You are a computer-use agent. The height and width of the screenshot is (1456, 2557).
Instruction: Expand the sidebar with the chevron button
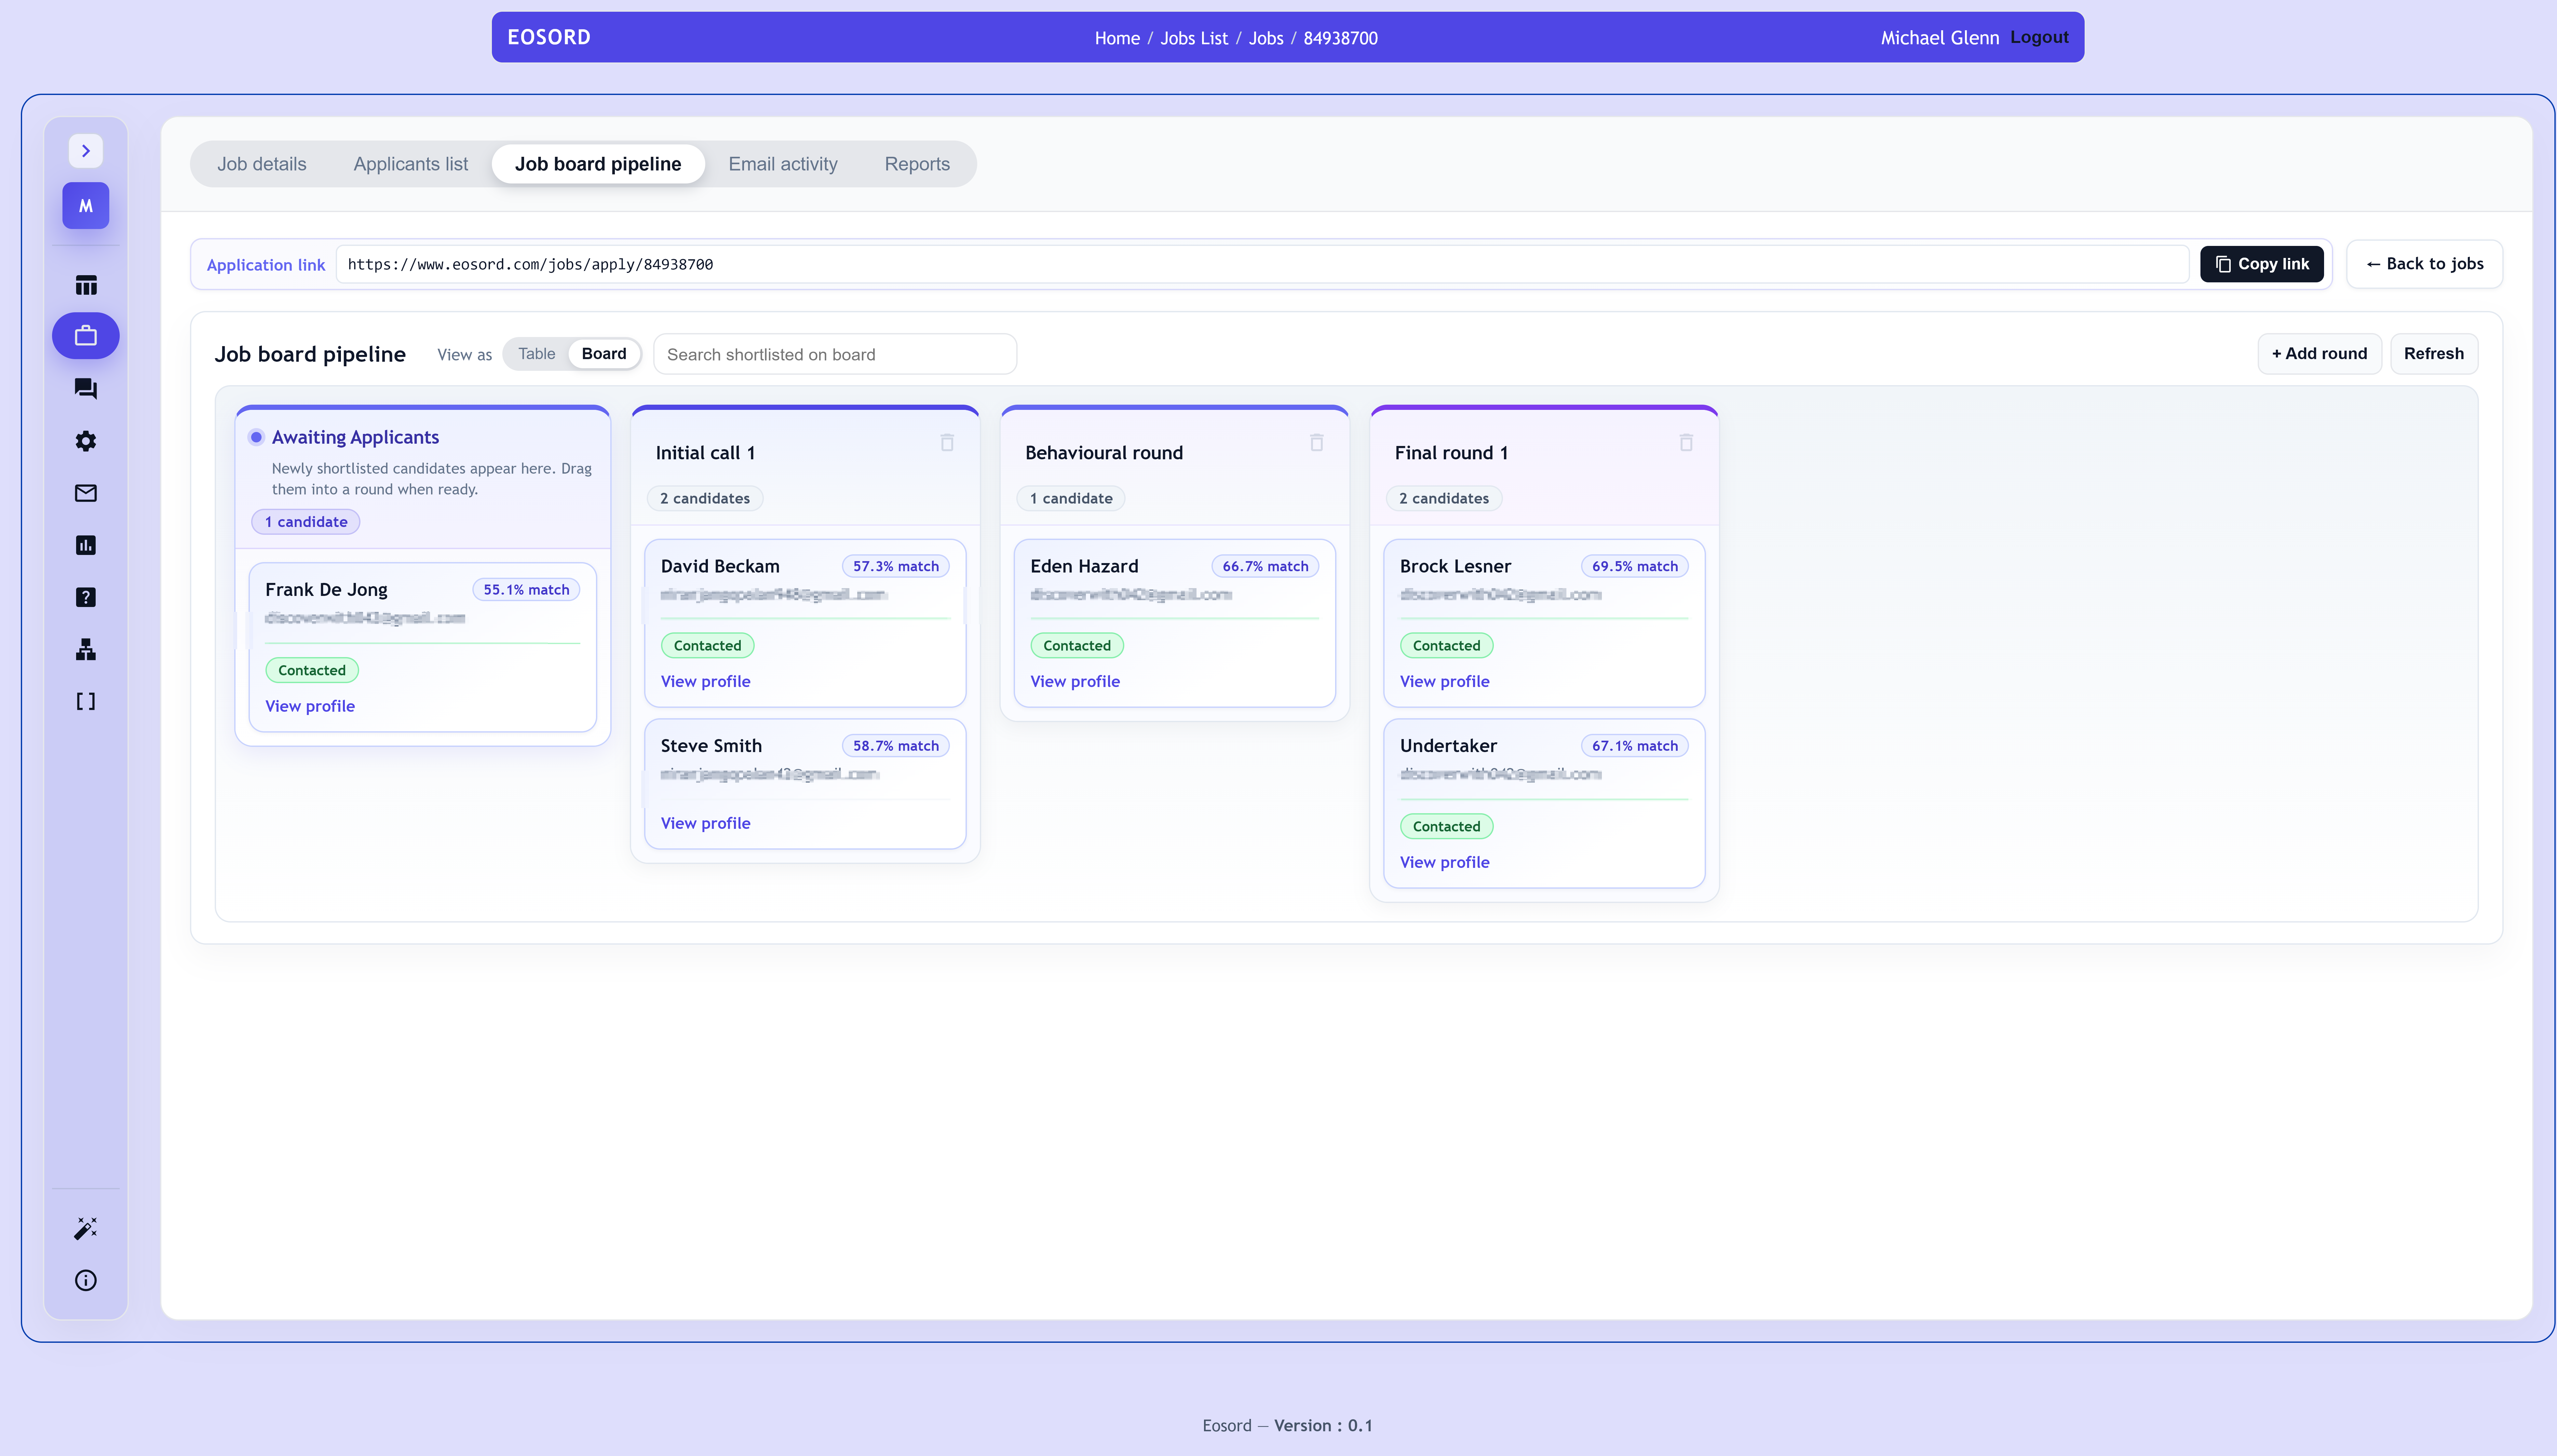[86, 151]
